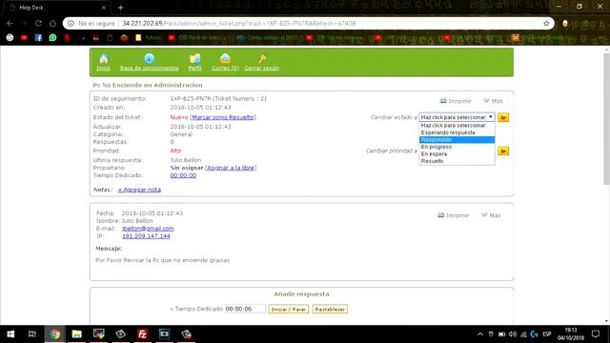
Task: Click the clock showing 19:13
Action: (571, 330)
